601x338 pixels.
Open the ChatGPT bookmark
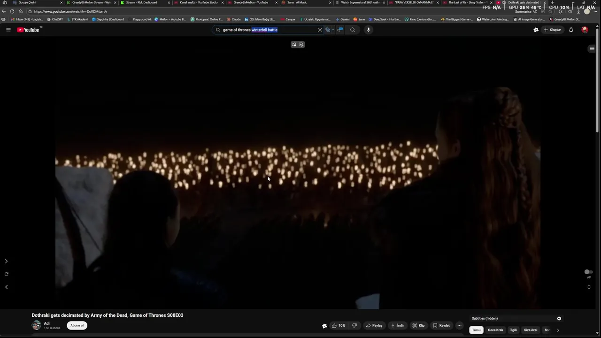coord(55,19)
